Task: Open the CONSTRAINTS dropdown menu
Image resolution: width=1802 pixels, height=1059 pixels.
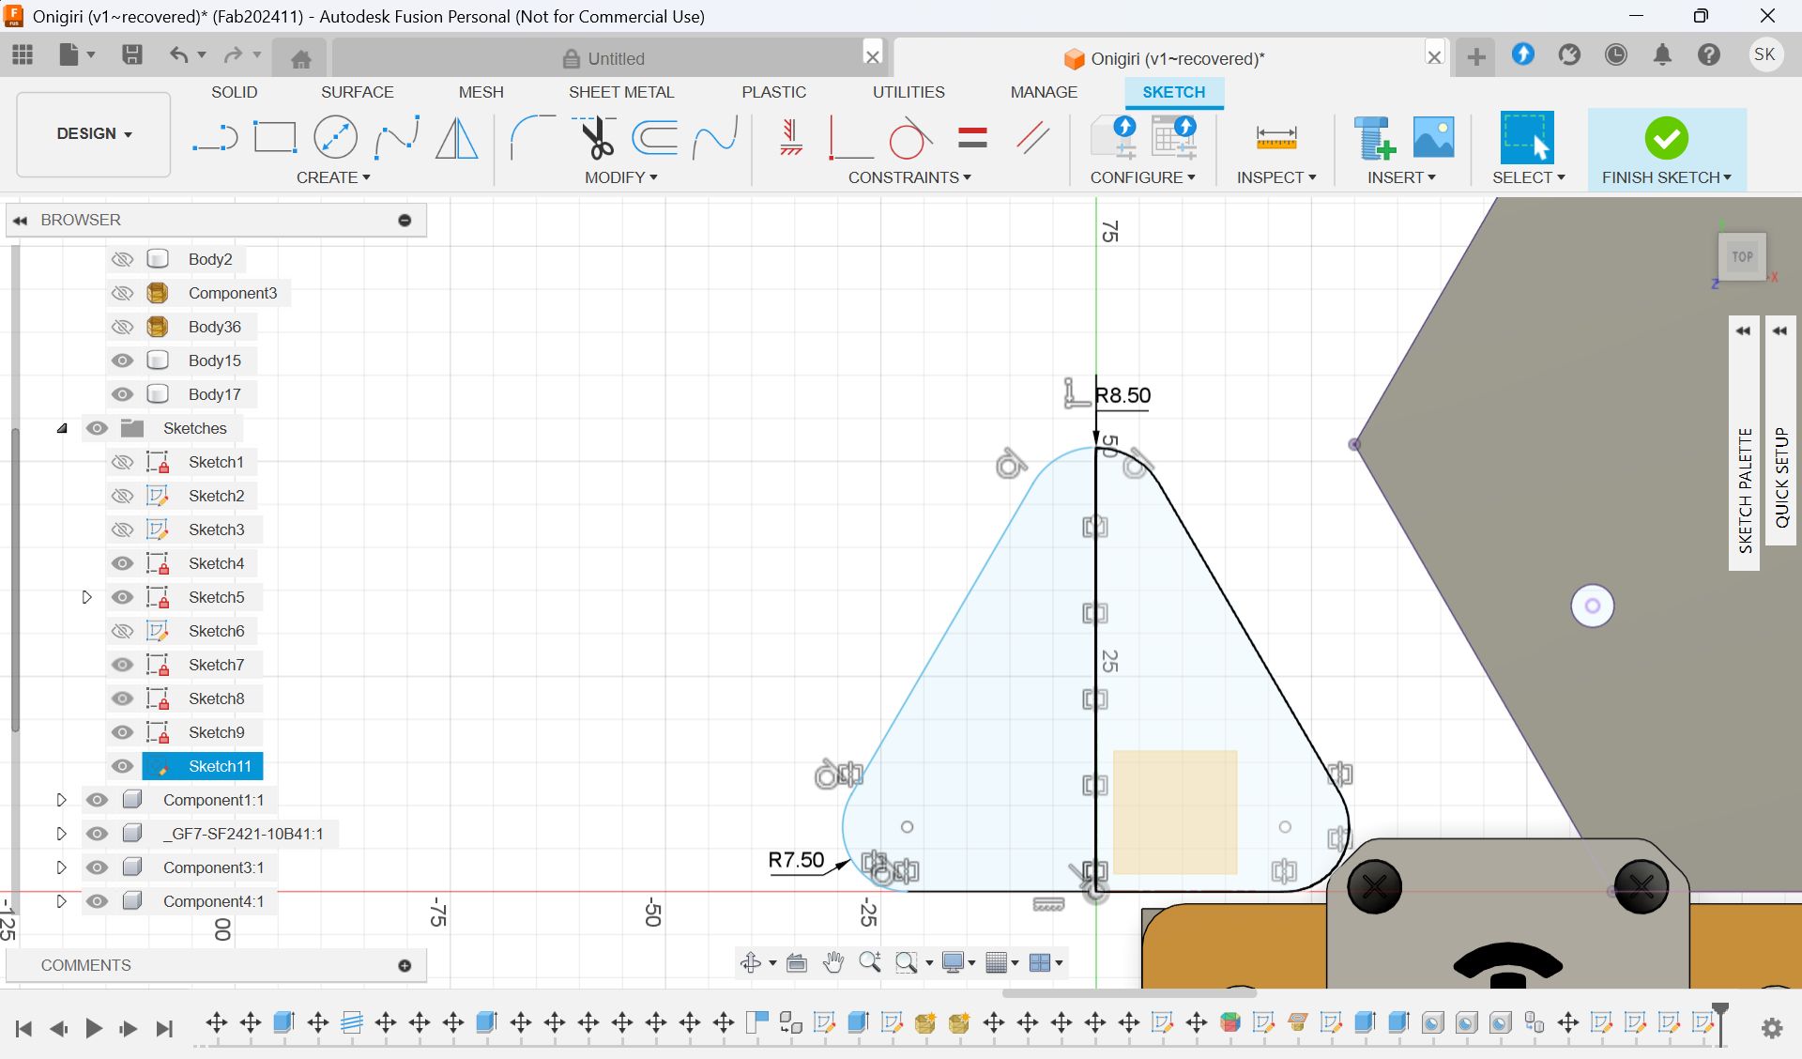Action: click(x=909, y=177)
